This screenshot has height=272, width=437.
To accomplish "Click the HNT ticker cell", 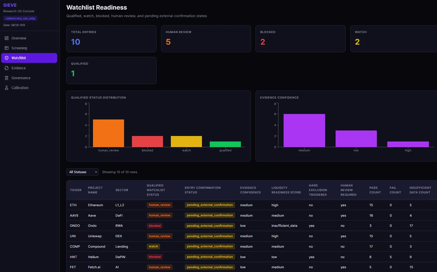I will click(x=73, y=257).
